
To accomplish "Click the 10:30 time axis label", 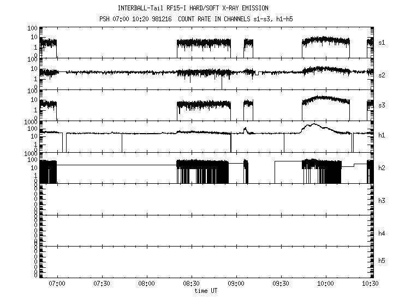I will click(370, 284).
